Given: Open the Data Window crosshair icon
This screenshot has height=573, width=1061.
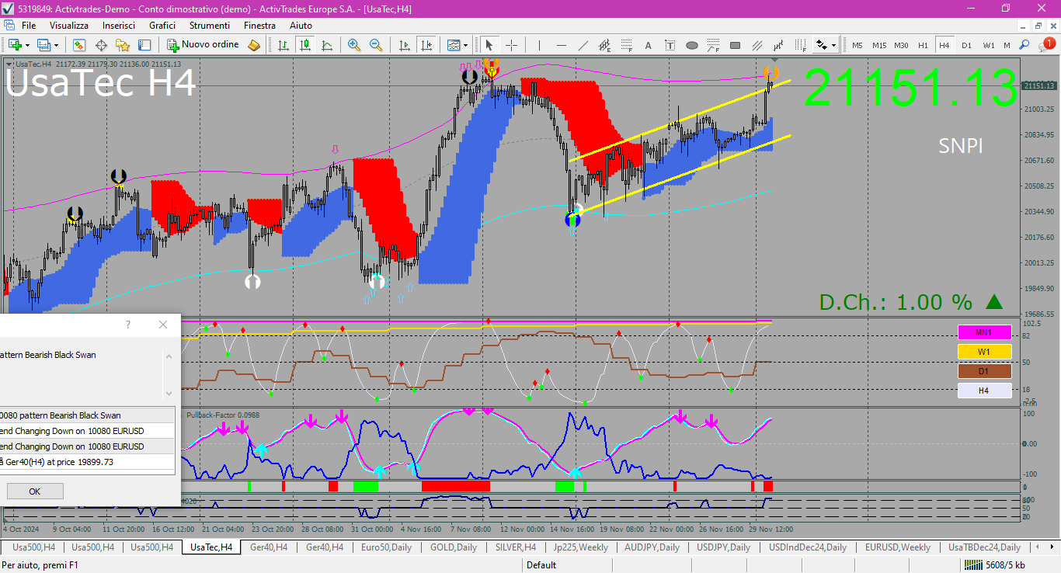Looking at the screenshot, I should click(x=101, y=45).
